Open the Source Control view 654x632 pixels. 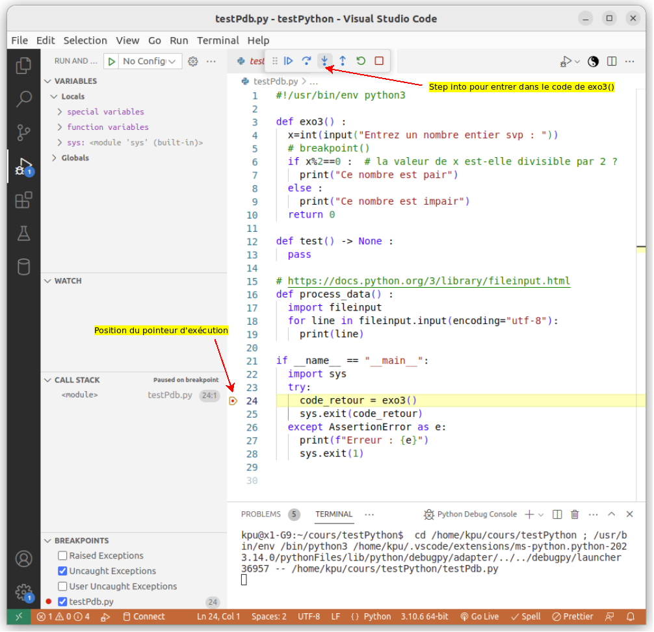coord(23,133)
